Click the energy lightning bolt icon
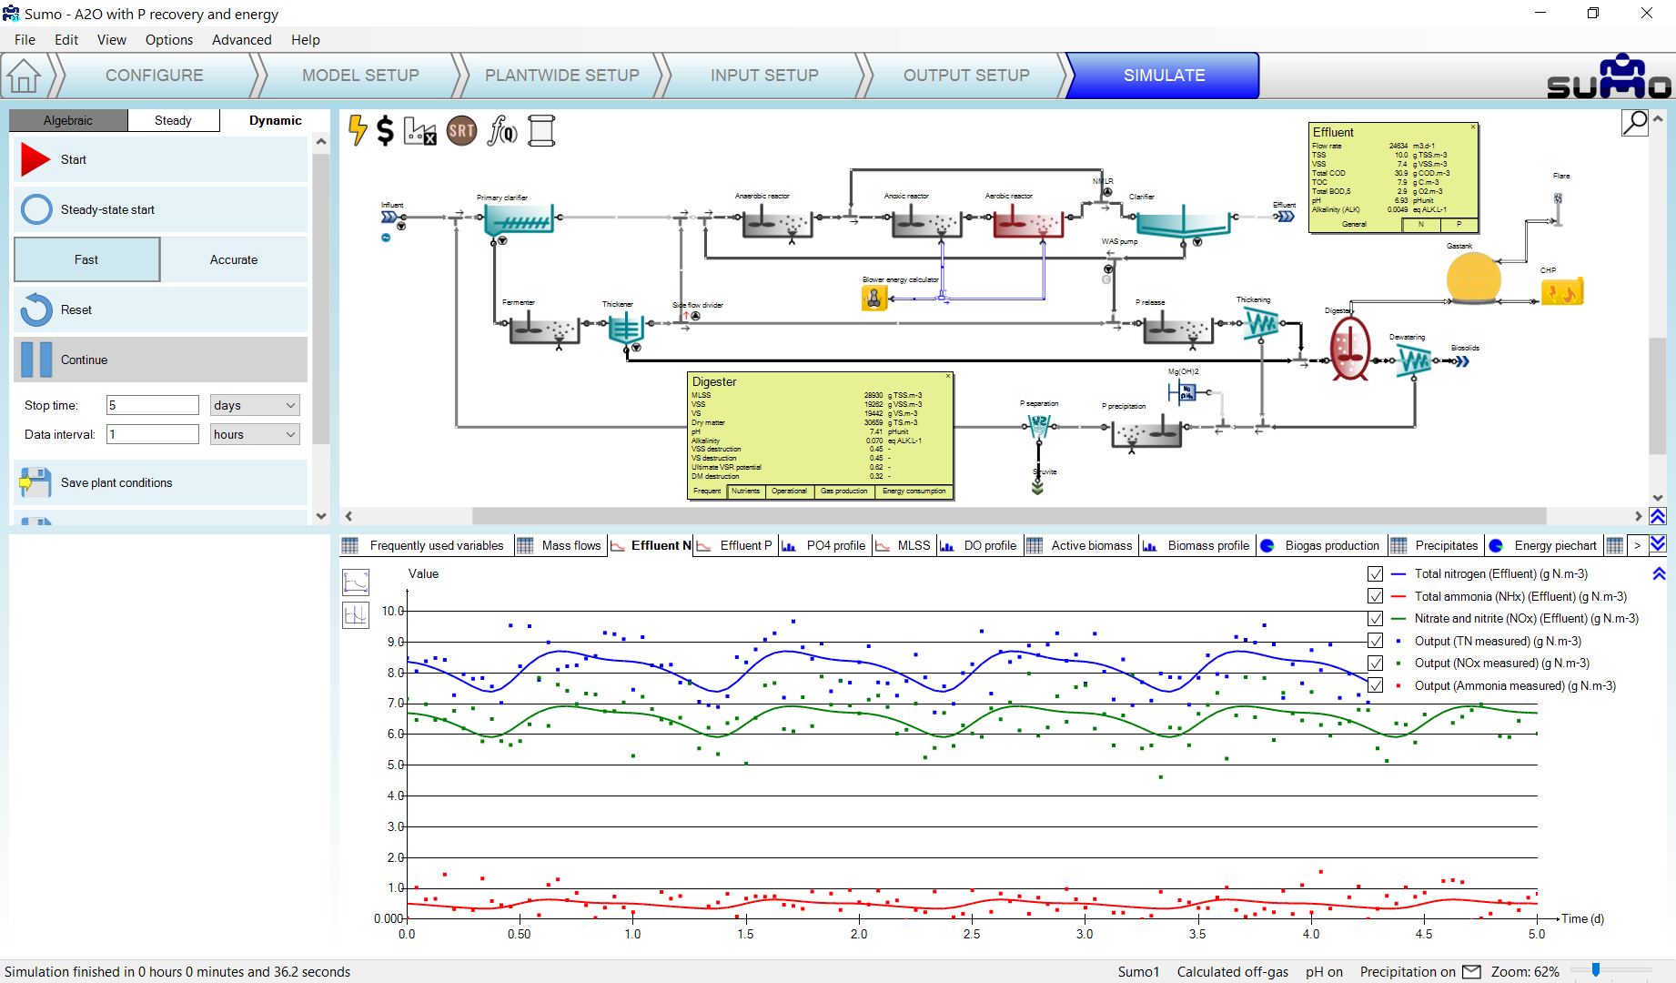Image resolution: width=1676 pixels, height=983 pixels. (358, 131)
